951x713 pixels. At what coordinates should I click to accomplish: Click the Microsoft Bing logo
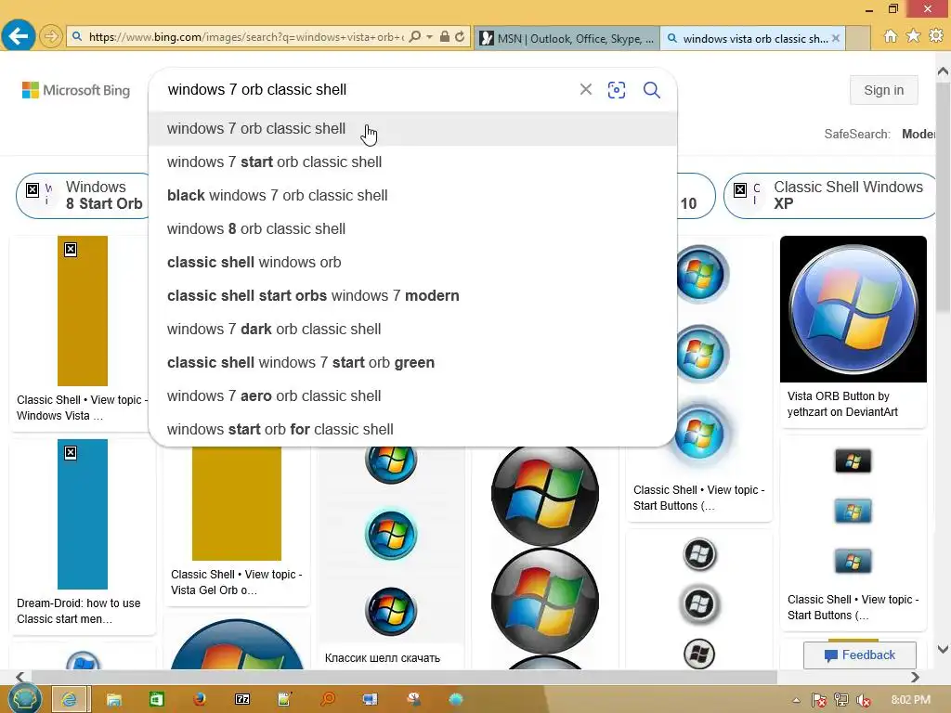[x=76, y=90]
